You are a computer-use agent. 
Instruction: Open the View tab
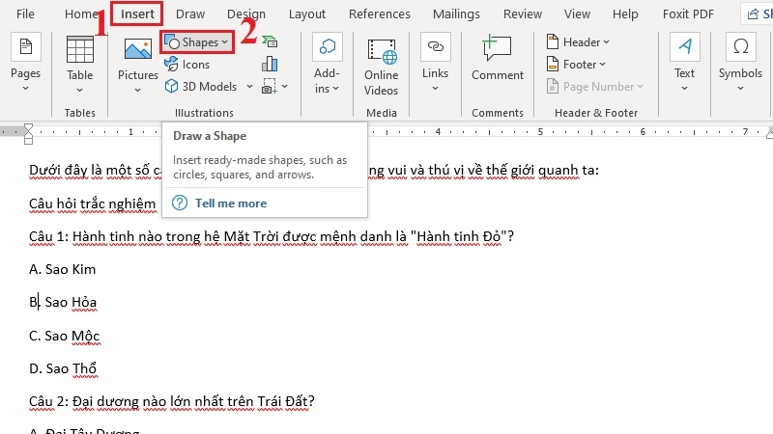[x=577, y=14]
